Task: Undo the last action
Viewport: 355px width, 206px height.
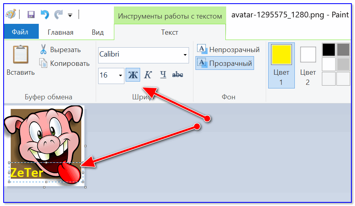Action: [45, 15]
